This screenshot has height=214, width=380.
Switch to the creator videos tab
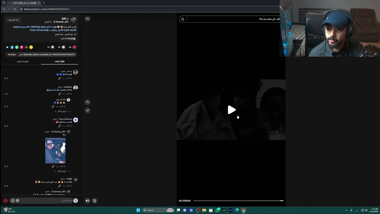[x=23, y=61]
